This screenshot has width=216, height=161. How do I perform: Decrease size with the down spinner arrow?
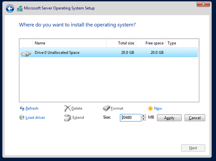click(143, 119)
